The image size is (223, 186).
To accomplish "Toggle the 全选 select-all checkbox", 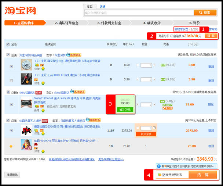I will (8, 44).
